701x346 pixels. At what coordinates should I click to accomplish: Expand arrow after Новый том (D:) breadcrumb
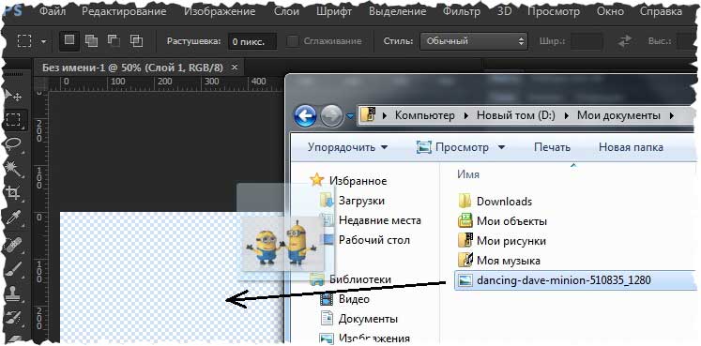[x=567, y=116]
